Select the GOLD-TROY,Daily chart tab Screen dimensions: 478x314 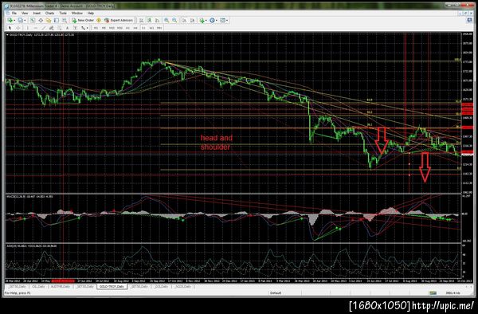tap(112, 287)
